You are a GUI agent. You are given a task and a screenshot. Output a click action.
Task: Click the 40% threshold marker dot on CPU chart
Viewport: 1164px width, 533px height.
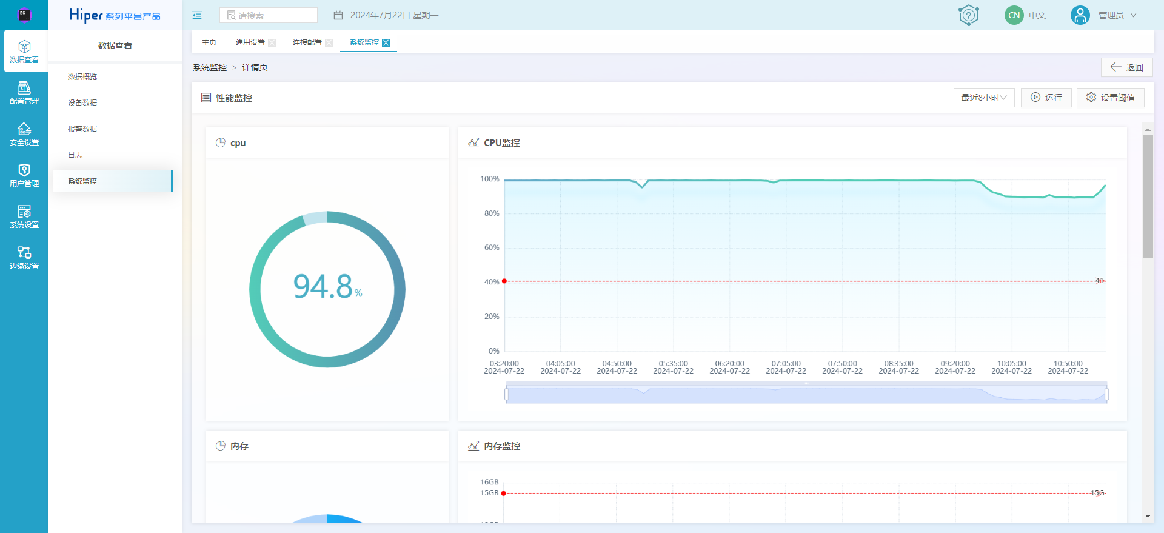click(x=504, y=281)
